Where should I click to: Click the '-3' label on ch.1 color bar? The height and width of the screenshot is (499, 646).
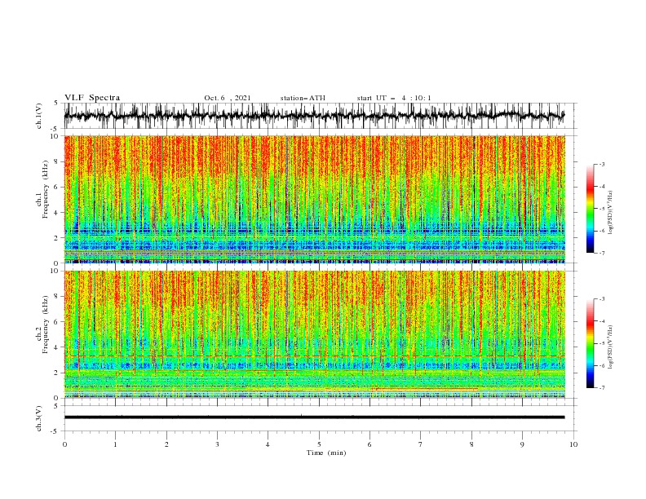[601, 164]
